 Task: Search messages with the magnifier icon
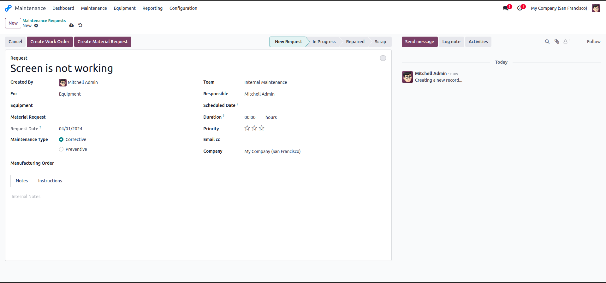coord(547,42)
